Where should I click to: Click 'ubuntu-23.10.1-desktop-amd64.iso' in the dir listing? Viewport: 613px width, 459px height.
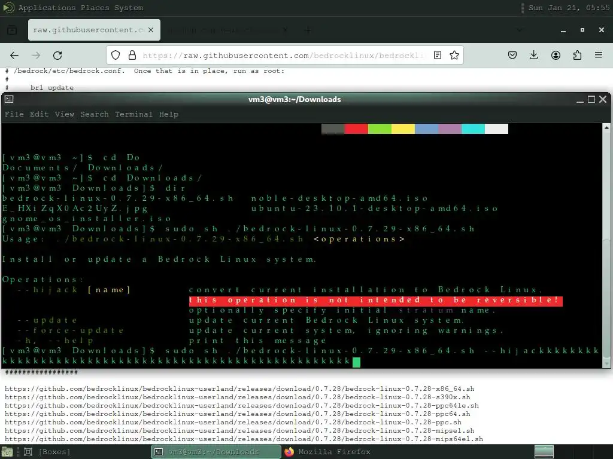[374, 209]
